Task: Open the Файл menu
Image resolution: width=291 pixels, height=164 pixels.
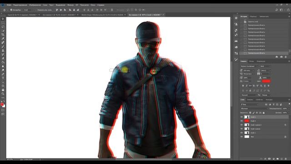Action: click(9, 5)
